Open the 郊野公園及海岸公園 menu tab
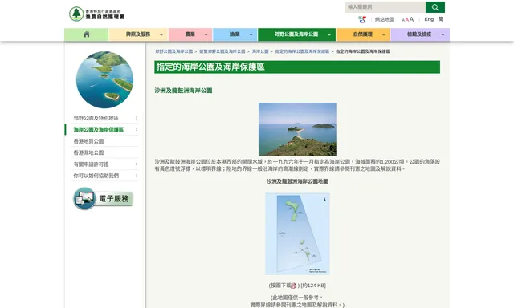The height and width of the screenshot is (308, 514). (x=296, y=34)
